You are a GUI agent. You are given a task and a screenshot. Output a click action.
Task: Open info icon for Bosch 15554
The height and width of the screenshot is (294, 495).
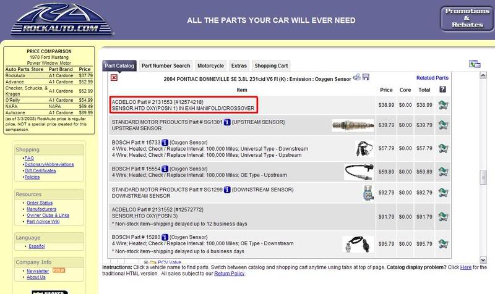[x=165, y=169]
